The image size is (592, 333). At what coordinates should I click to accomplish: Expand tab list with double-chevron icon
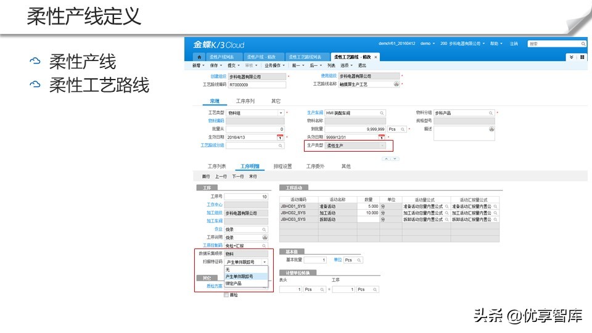(571, 57)
